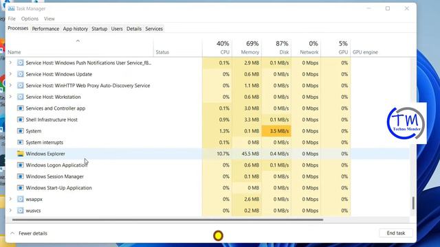The image size is (440, 247).
Task: Sort by GPU engine column header
Action: click(x=365, y=52)
